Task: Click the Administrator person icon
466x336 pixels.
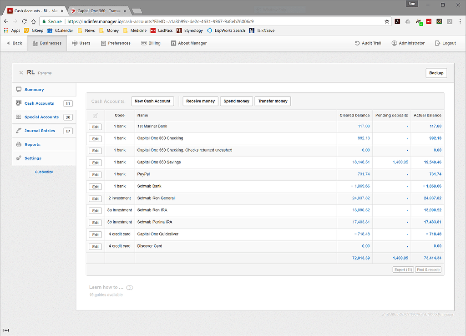Action: 395,43
